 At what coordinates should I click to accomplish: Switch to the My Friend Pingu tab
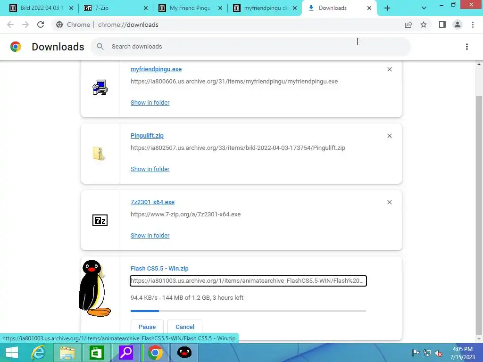point(190,8)
